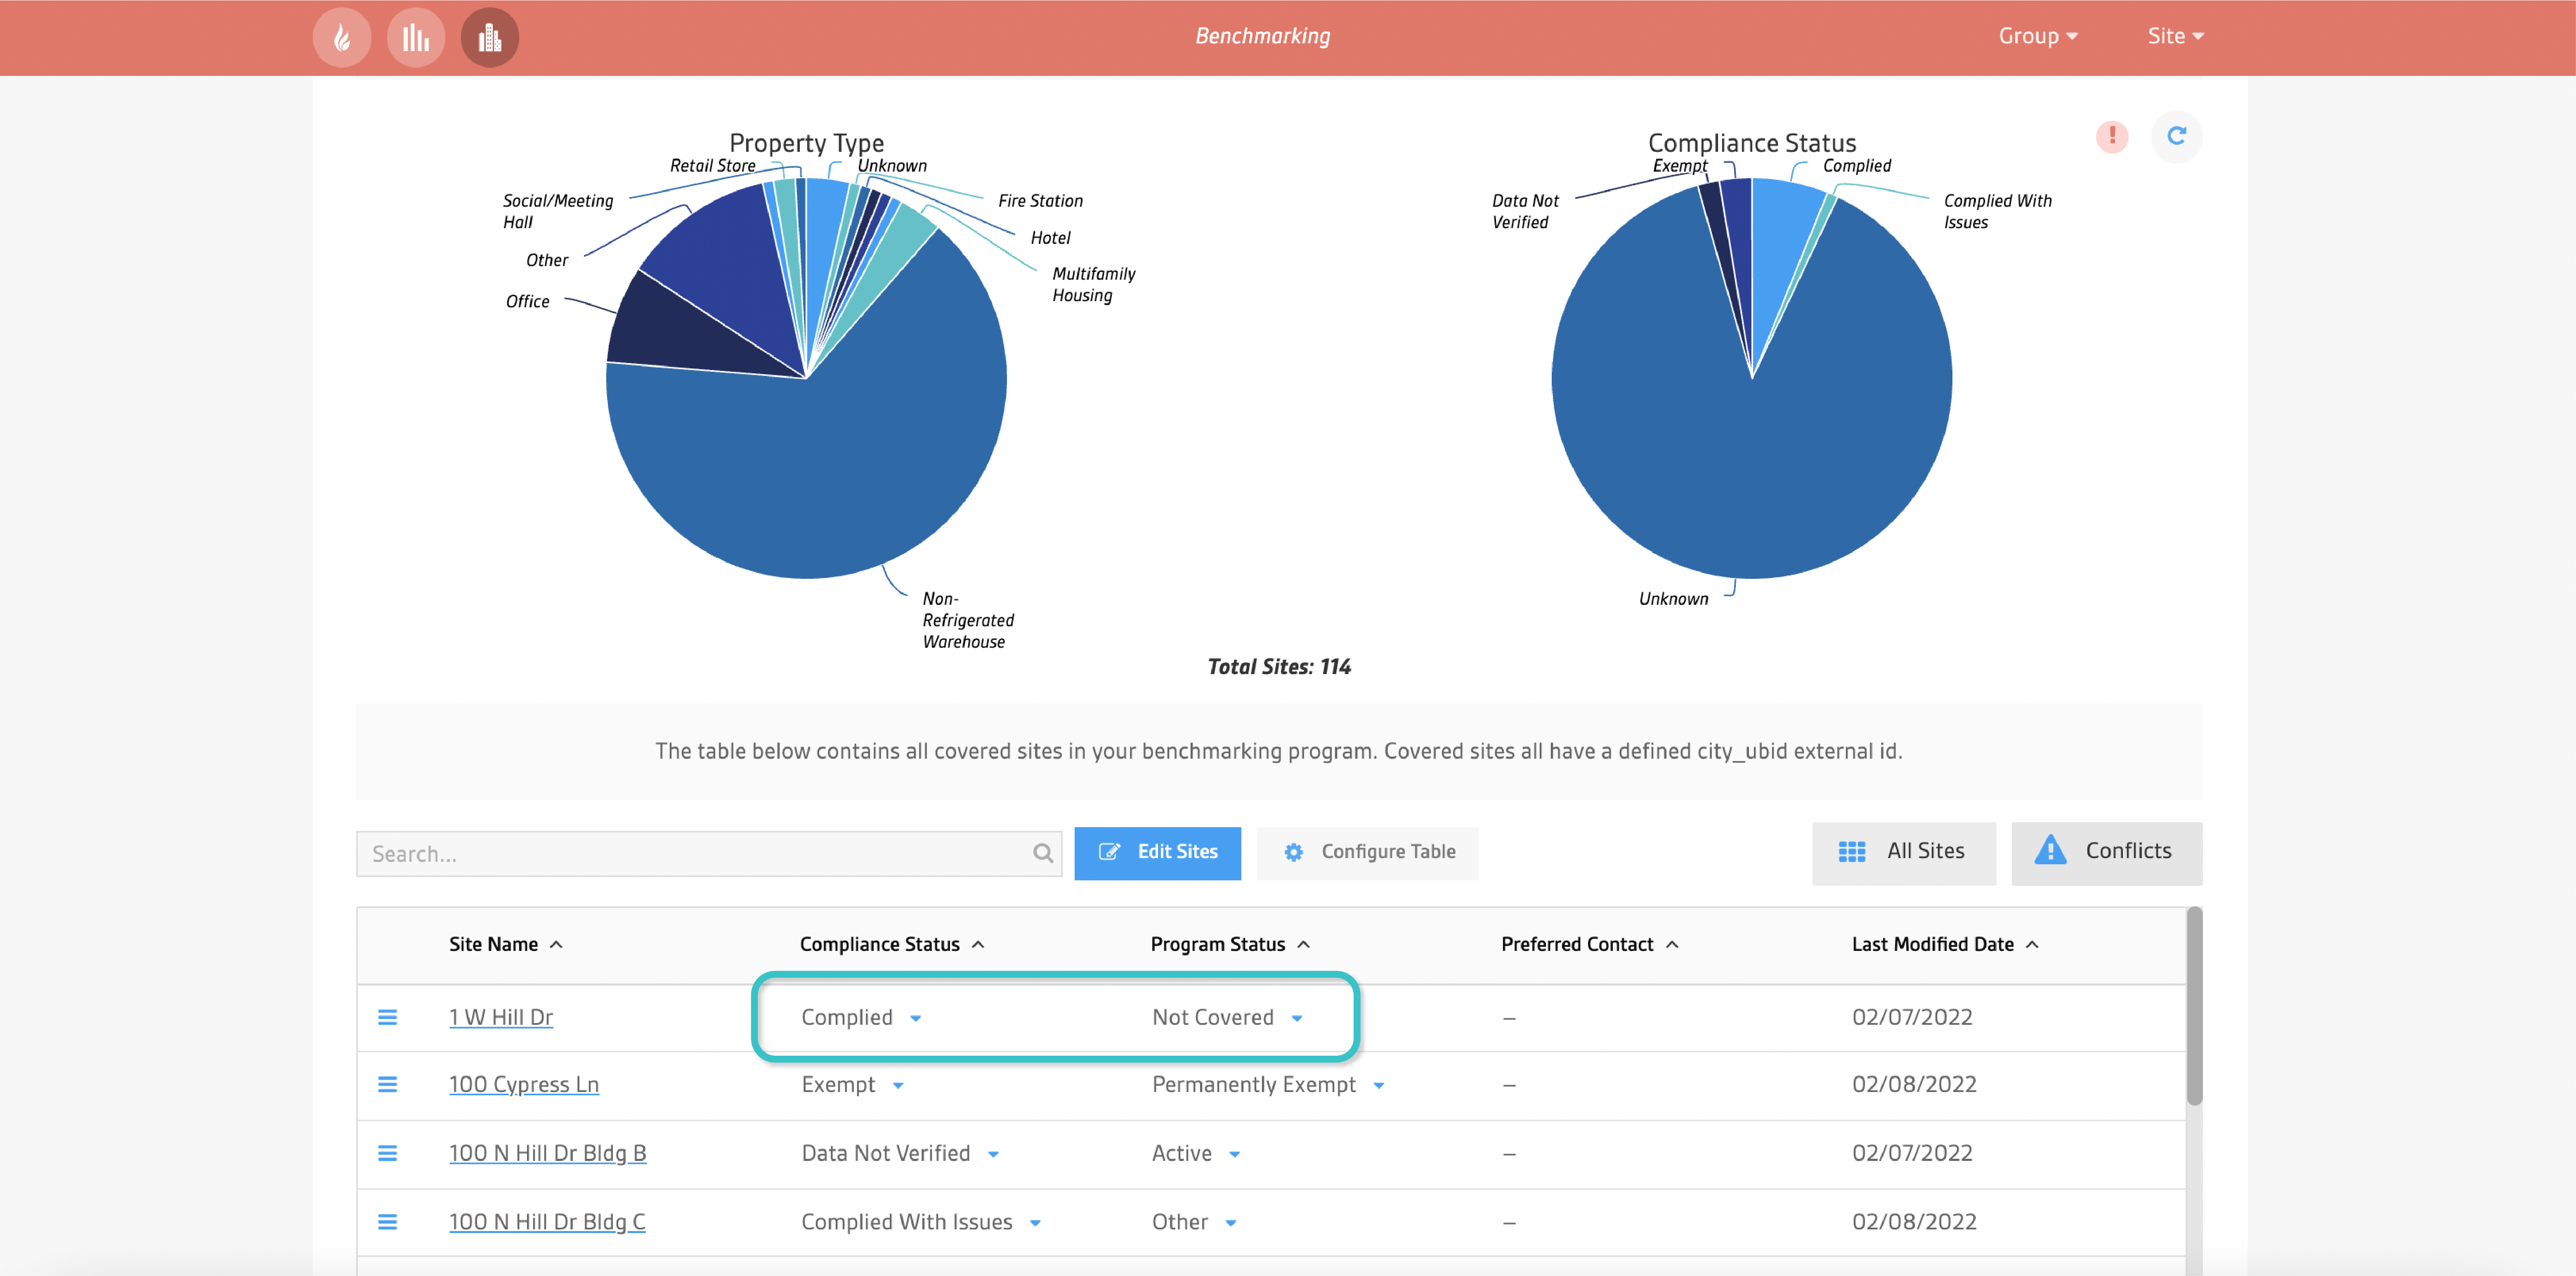2576x1276 pixels.
Task: Sort by Preferred Contact column arrow
Action: point(1672,945)
